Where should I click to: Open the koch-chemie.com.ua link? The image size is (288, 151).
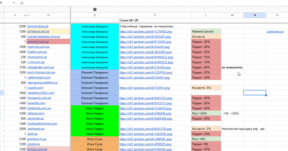[41, 72]
